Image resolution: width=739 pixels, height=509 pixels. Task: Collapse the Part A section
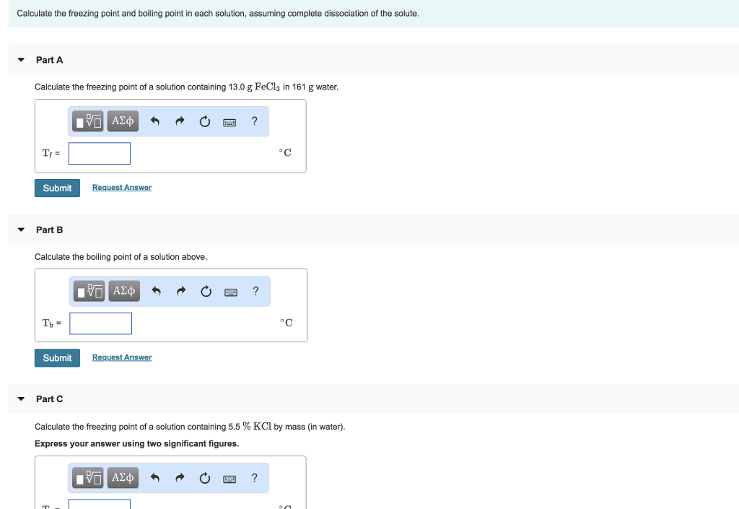pyautogui.click(x=20, y=60)
